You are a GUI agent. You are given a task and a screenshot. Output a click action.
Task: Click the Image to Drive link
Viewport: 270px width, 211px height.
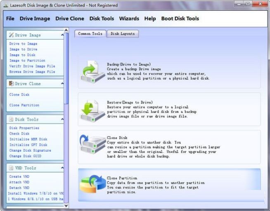[23, 49]
